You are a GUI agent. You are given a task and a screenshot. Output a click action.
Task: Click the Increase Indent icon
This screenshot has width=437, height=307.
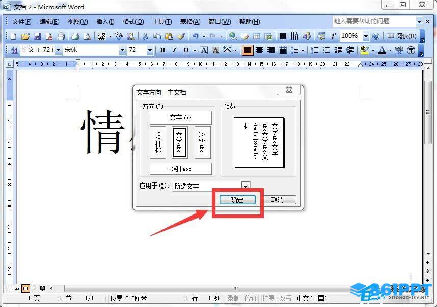(350, 50)
